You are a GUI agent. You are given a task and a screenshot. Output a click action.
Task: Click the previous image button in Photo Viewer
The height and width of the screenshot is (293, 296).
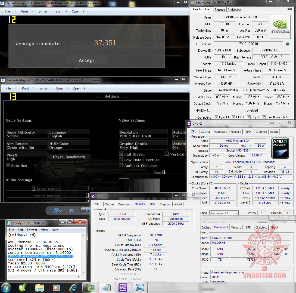pos(86,211)
